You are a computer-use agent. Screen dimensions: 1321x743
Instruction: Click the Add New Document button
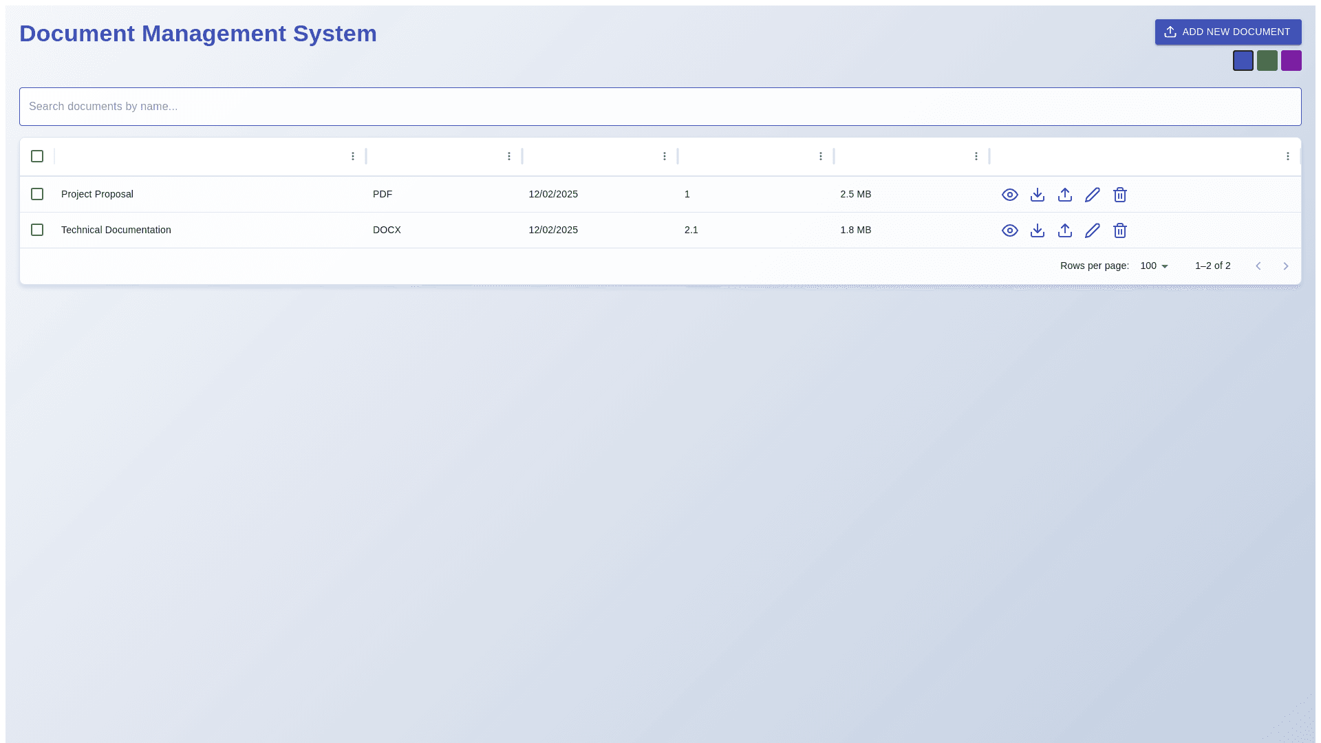tap(1227, 32)
